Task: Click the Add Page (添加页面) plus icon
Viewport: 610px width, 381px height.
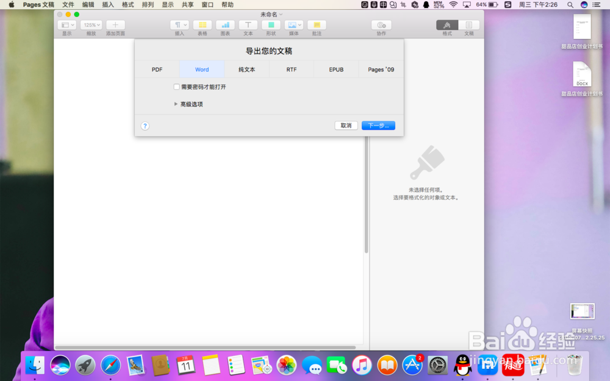Action: [115, 25]
